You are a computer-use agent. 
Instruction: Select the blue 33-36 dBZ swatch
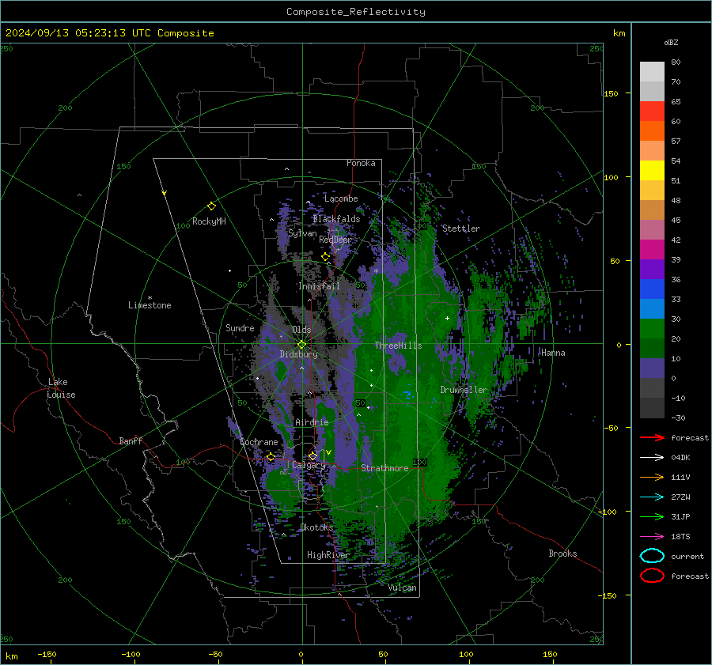pyautogui.click(x=652, y=289)
